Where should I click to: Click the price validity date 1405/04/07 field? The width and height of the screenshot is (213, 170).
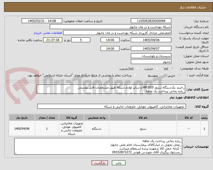[x=151, y=48]
